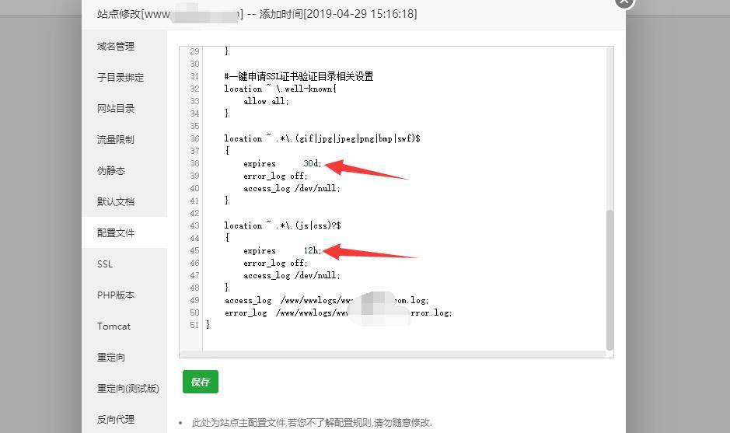Click the vertical scrollbar thumb of the editor

click(x=609, y=280)
